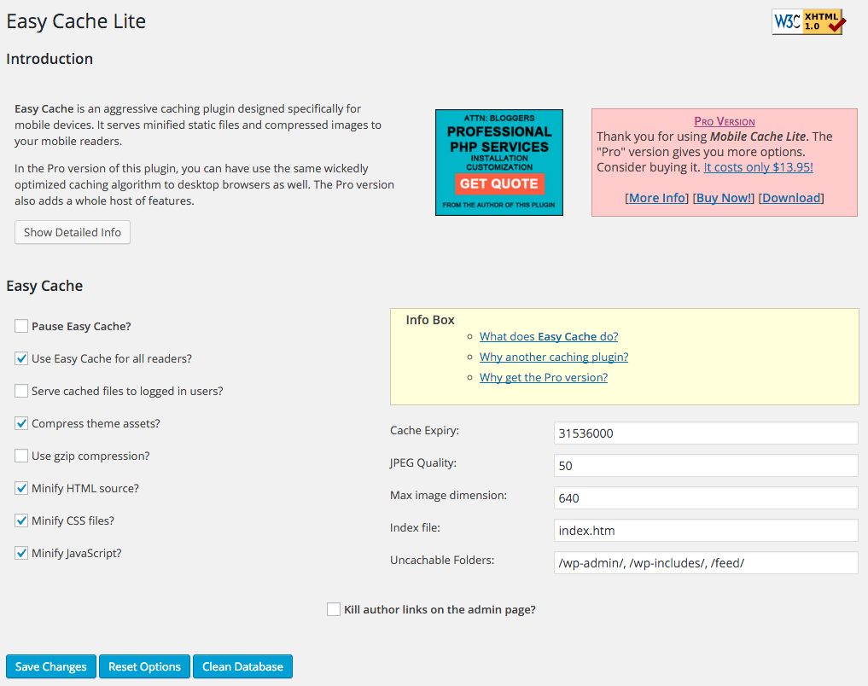Click the Info Box heading text

pyautogui.click(x=430, y=320)
